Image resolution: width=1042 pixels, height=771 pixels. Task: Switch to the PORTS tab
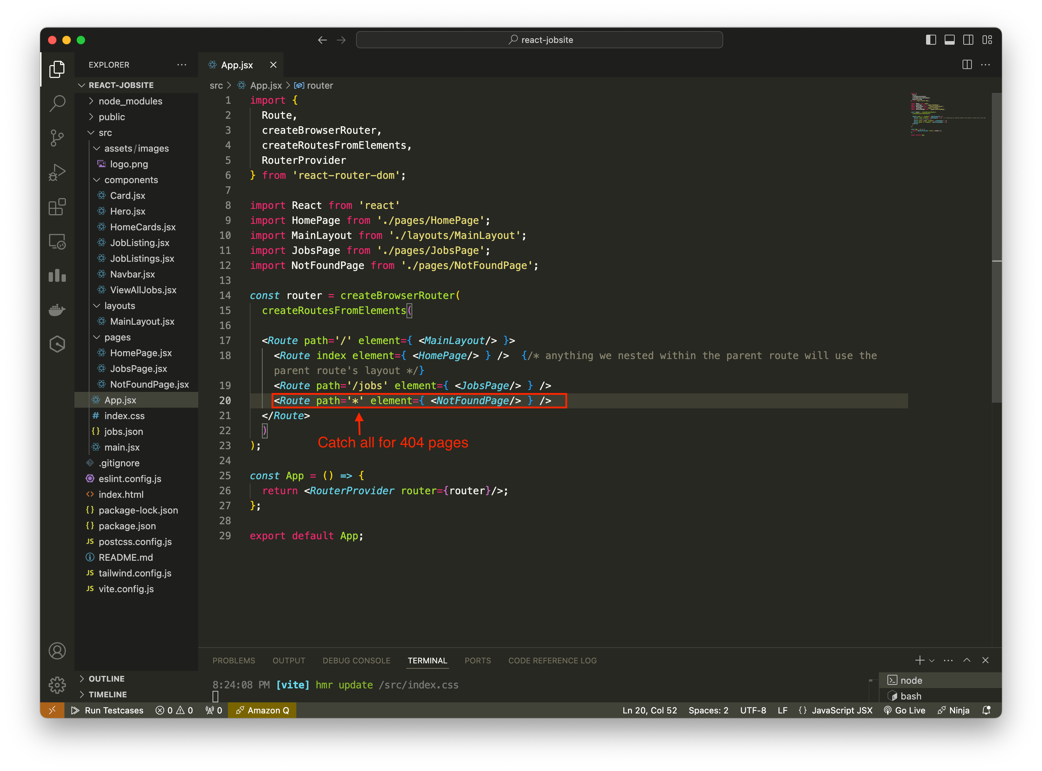tap(477, 660)
